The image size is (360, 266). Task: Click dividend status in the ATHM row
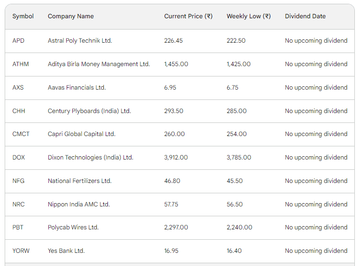pos(316,64)
